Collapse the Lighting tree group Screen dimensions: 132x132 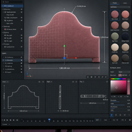tap(2, 32)
